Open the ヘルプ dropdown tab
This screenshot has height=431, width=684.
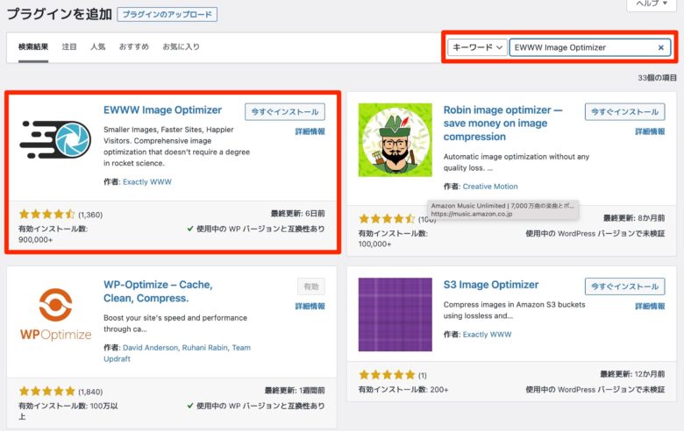pos(652,4)
